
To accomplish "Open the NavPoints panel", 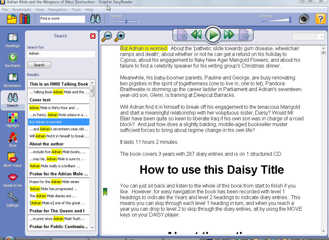I will (x=13, y=60).
